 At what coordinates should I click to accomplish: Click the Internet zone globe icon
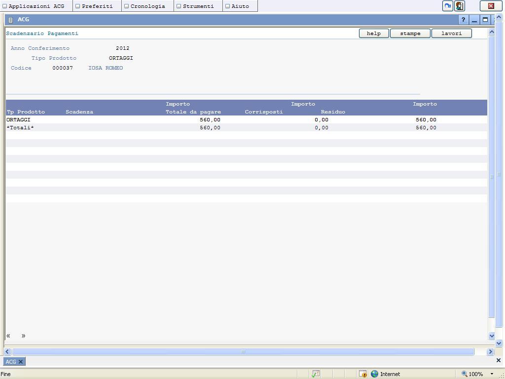(x=375, y=374)
